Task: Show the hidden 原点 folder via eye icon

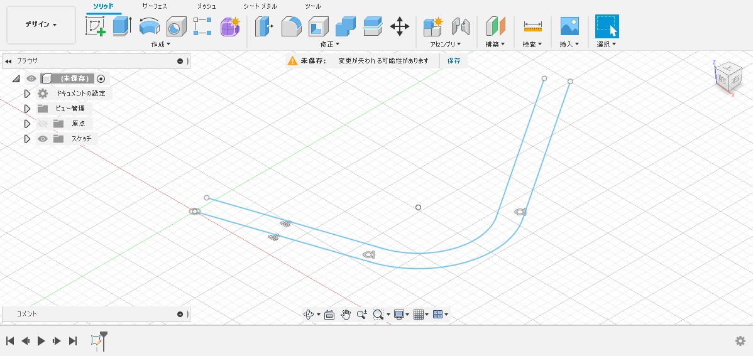Action: [43, 124]
